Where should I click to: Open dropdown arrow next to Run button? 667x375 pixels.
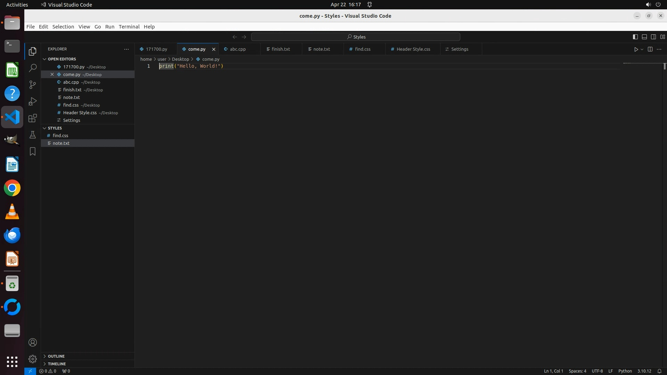coord(642,49)
